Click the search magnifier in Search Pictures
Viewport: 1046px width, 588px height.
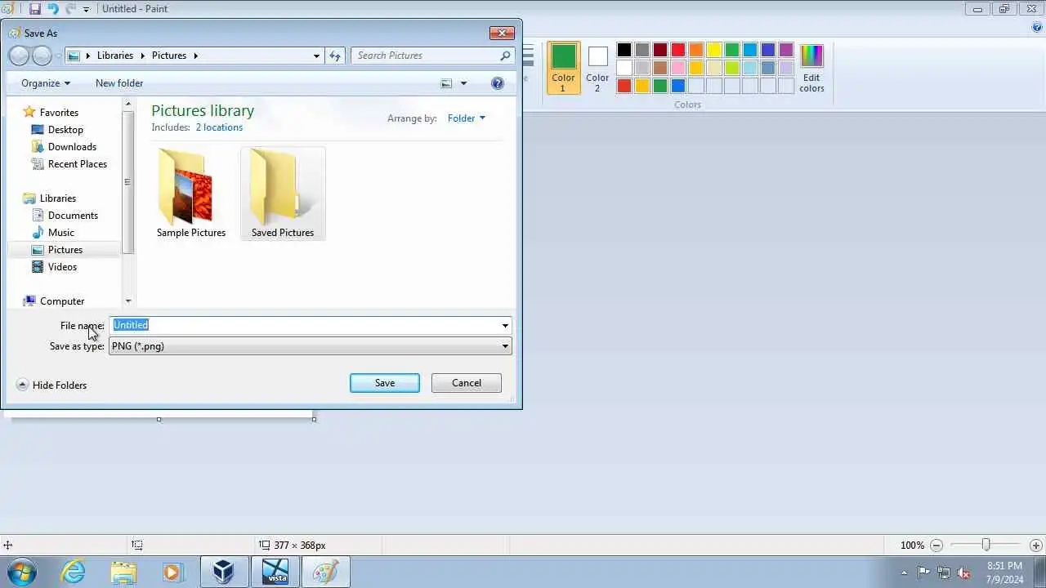click(505, 56)
